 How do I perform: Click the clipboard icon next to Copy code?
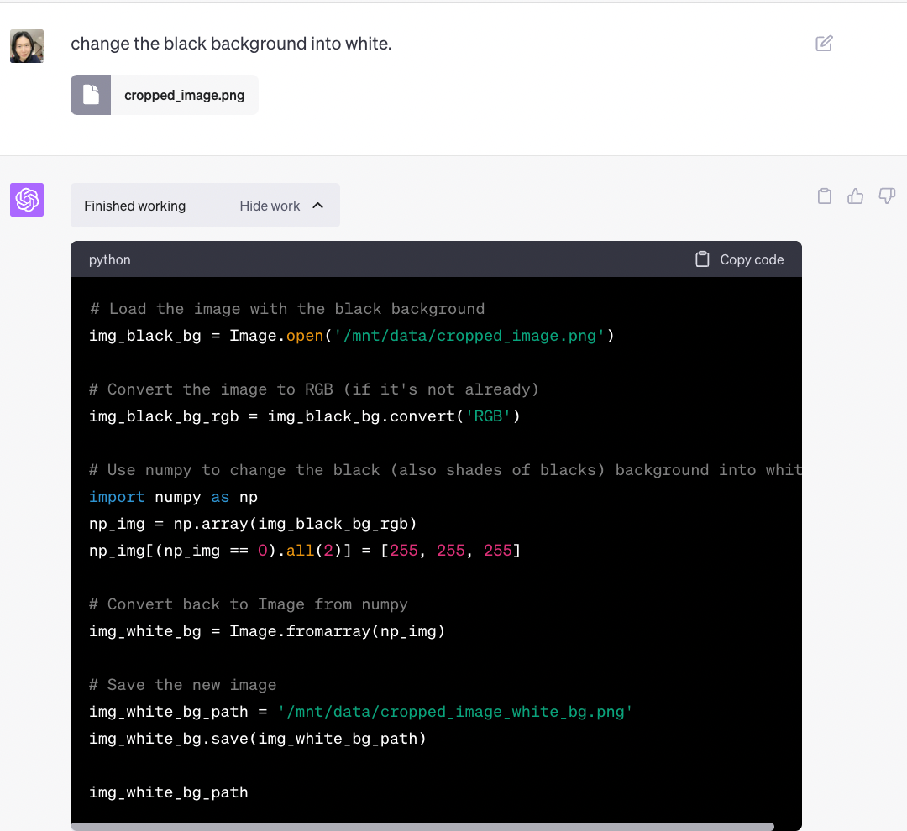(x=702, y=259)
